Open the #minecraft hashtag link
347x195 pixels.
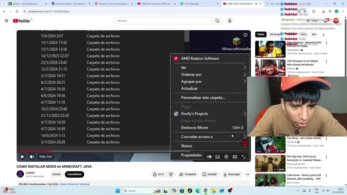tap(73, 184)
